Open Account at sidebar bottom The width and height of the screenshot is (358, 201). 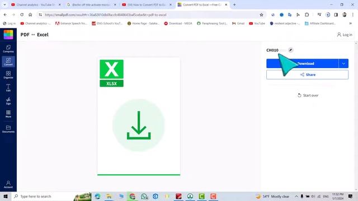click(x=8, y=184)
